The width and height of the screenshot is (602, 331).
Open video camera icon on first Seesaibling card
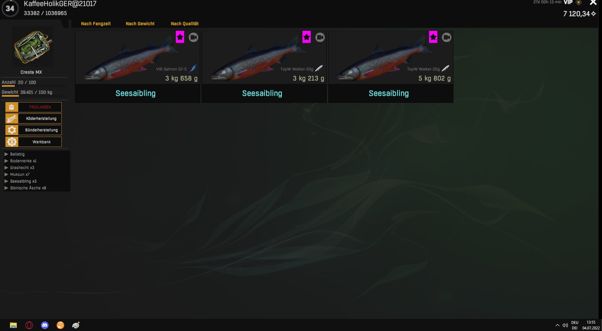point(193,37)
